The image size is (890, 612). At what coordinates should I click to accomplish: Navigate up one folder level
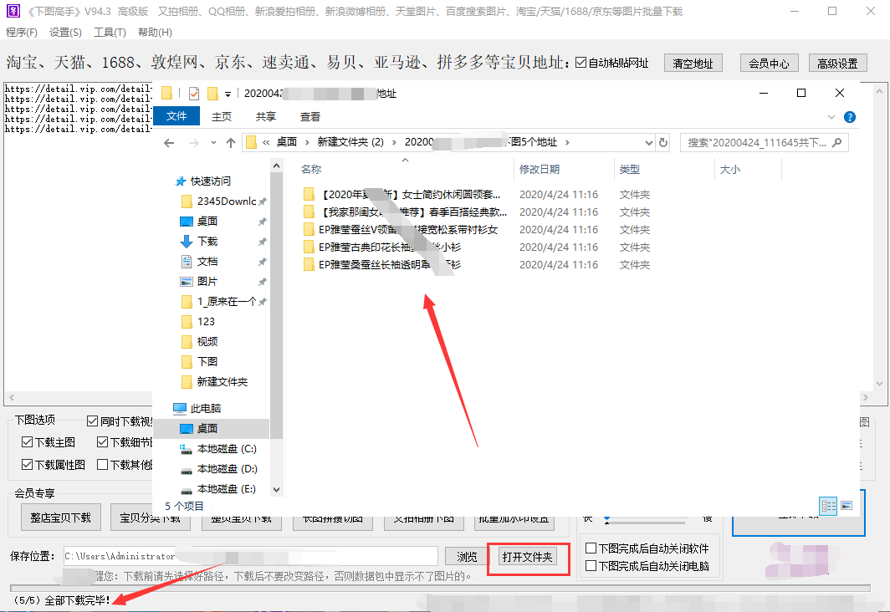pyautogui.click(x=230, y=142)
